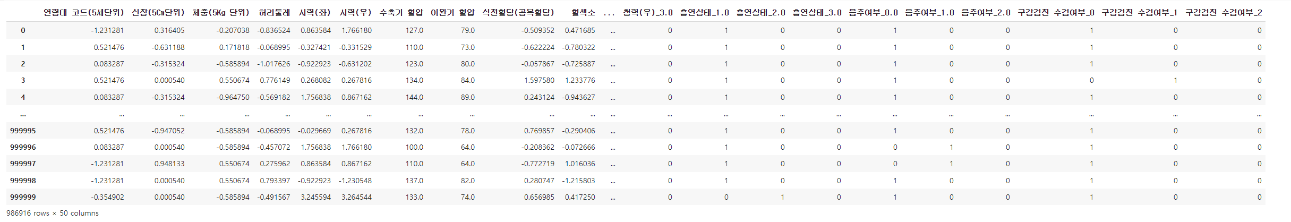Click value 0.776149 in row 3
Screen dimensions: 1291x222
pos(275,80)
